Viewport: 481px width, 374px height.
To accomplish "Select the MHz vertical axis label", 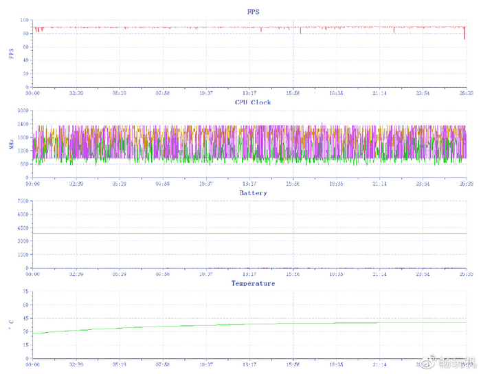I will pyautogui.click(x=11, y=143).
